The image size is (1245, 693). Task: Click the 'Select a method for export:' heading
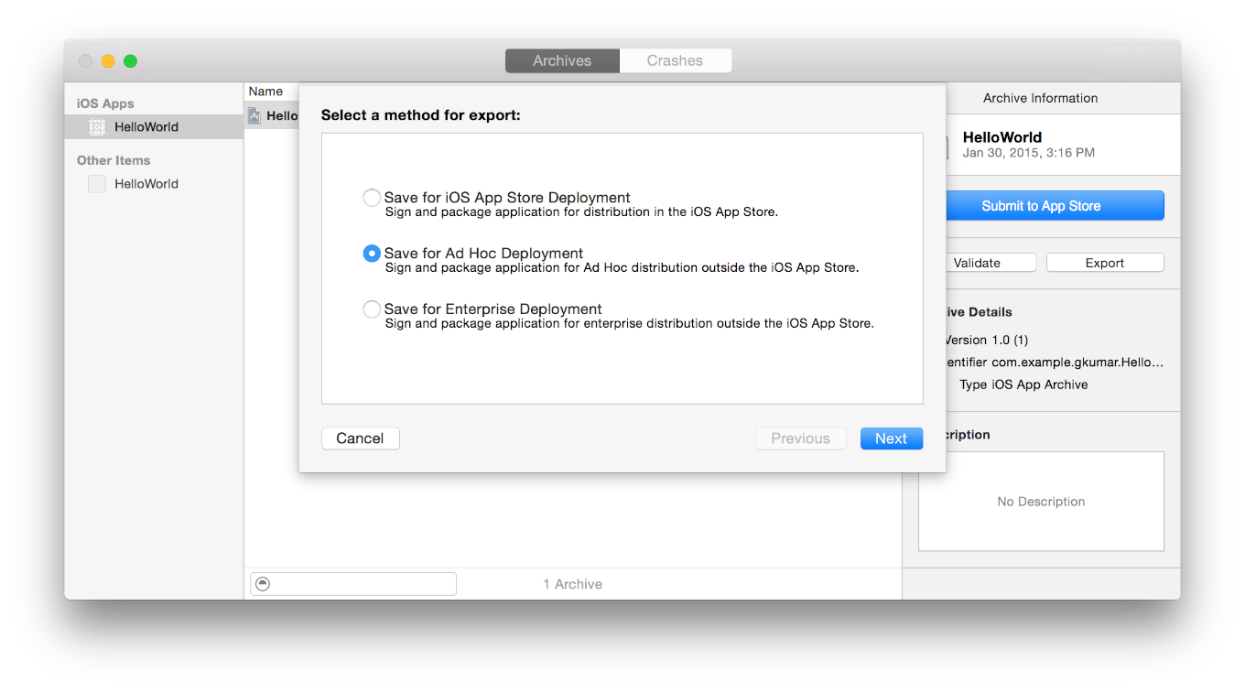(x=421, y=115)
